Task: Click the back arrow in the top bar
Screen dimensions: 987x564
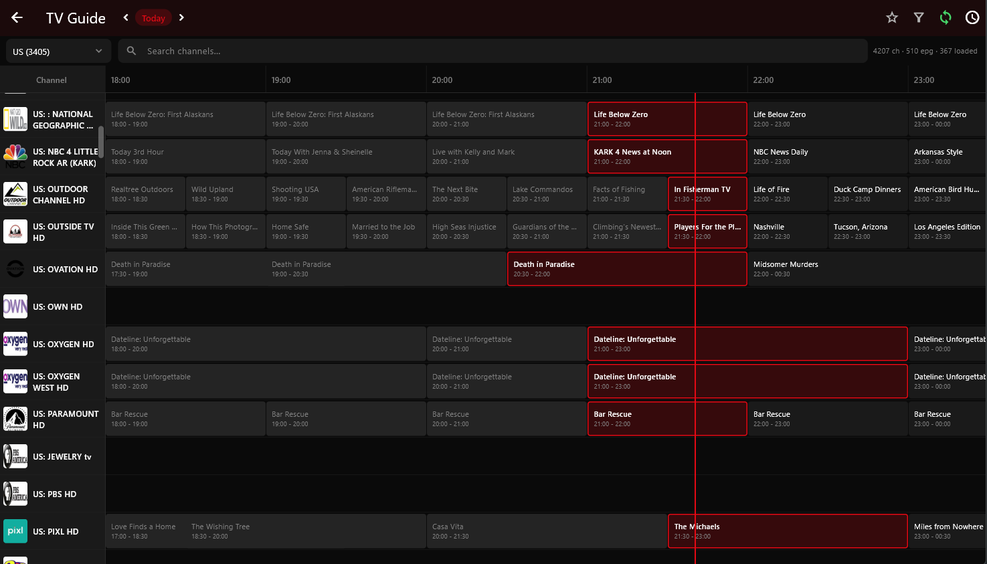Action: (16, 17)
